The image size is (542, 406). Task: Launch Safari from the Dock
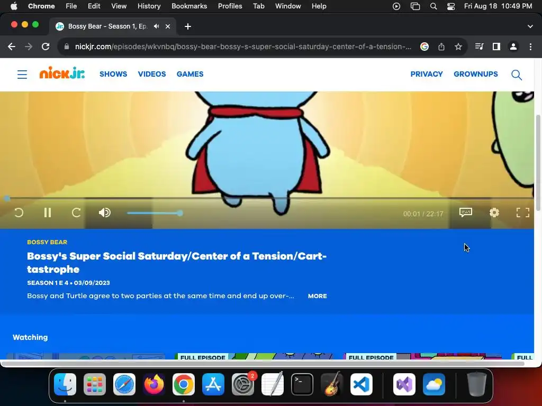[x=124, y=384]
